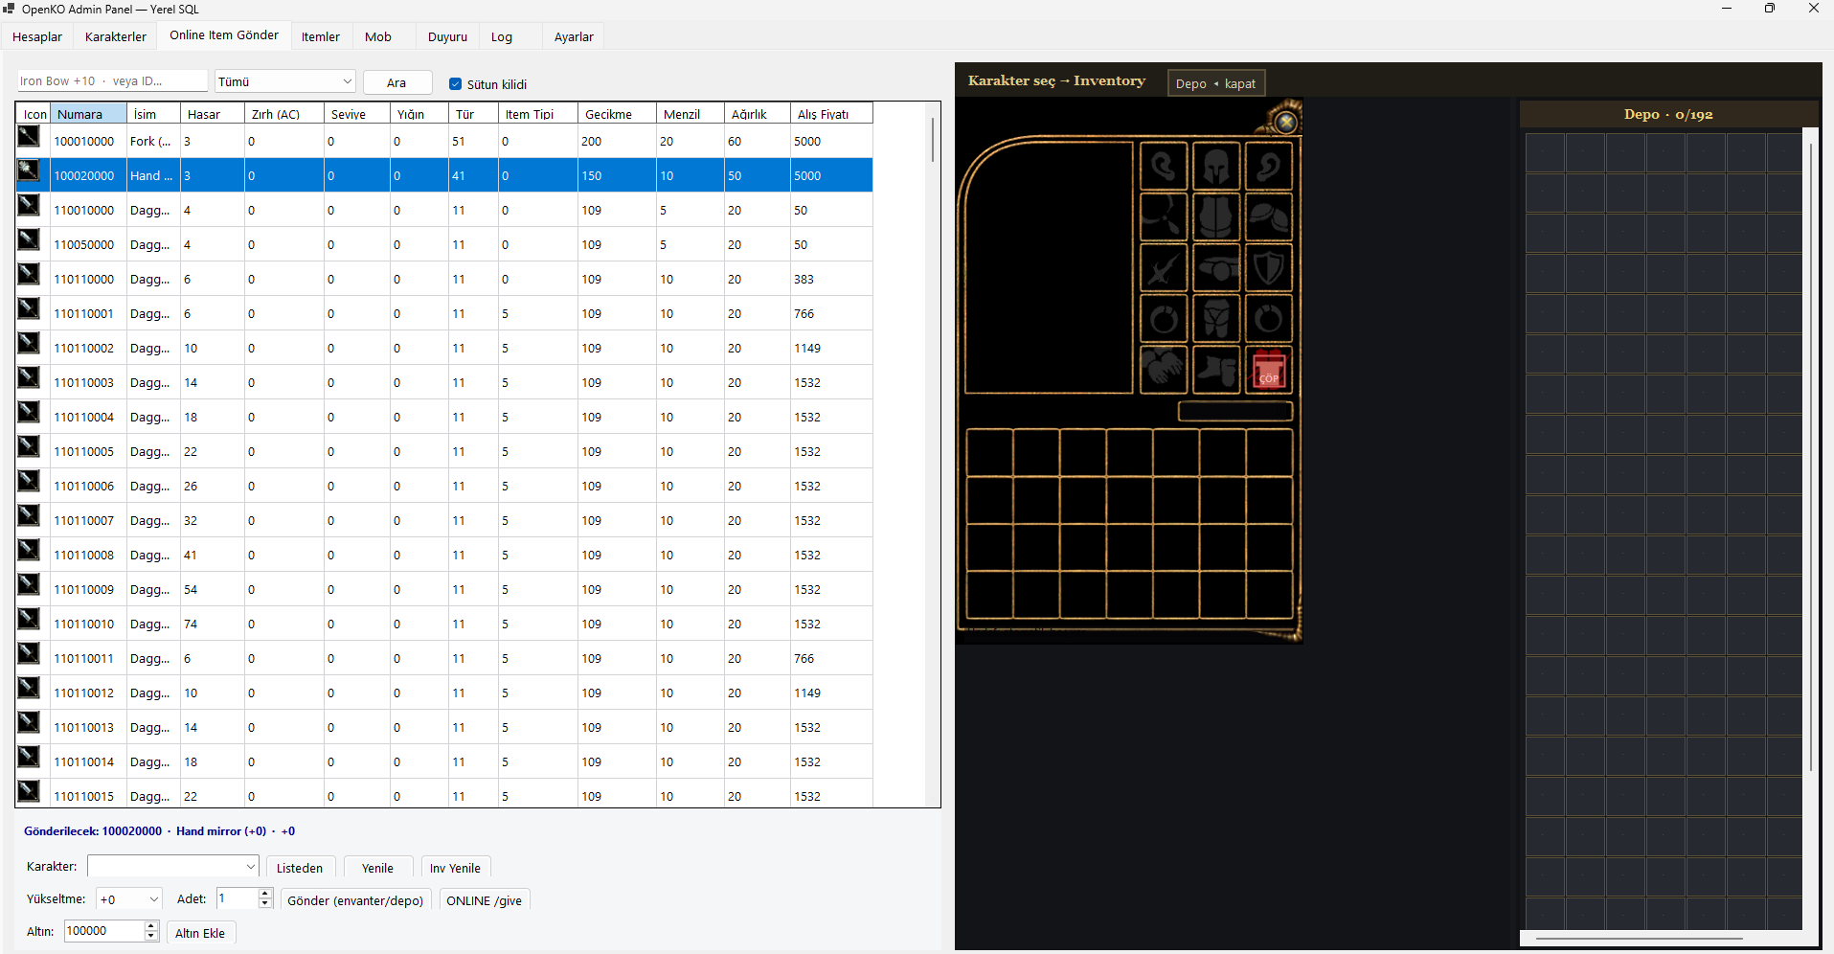The width and height of the screenshot is (1834, 954).
Task: Select the right ring equipment slot
Action: pos(1268,318)
